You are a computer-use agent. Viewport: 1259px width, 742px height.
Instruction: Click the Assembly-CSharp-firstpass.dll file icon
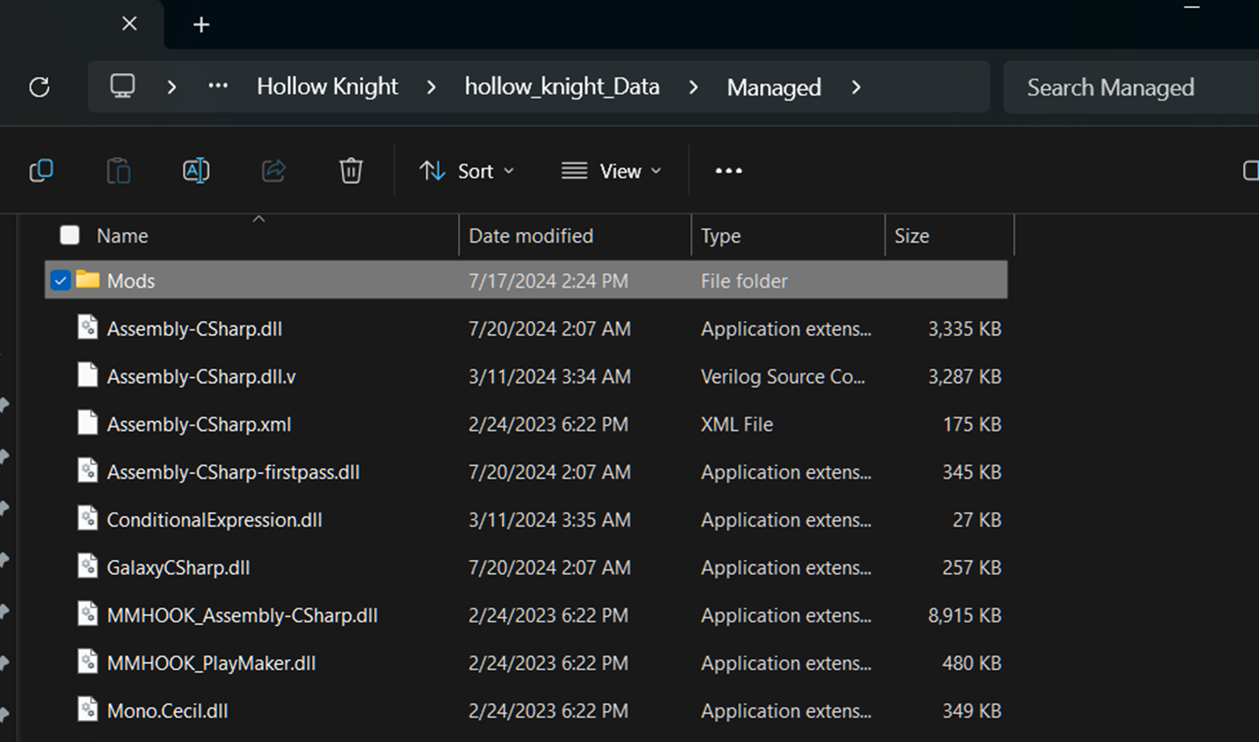(x=88, y=471)
